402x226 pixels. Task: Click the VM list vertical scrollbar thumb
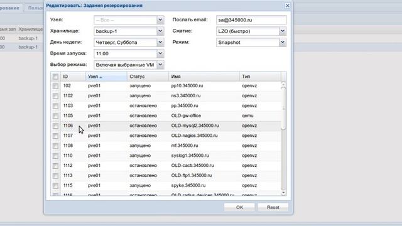click(x=283, y=109)
